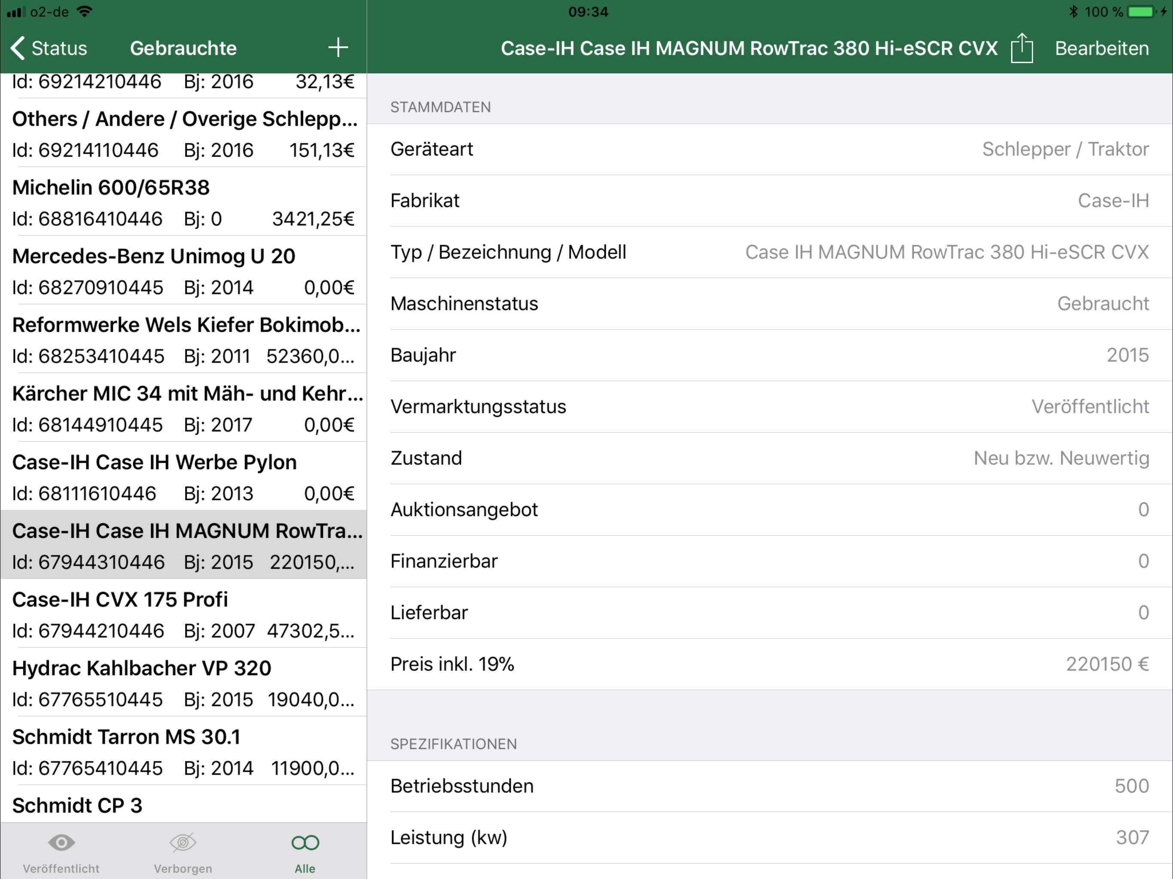Tap the Betriebsstunden 500 row
This screenshot has height=879, width=1173.
click(769, 786)
